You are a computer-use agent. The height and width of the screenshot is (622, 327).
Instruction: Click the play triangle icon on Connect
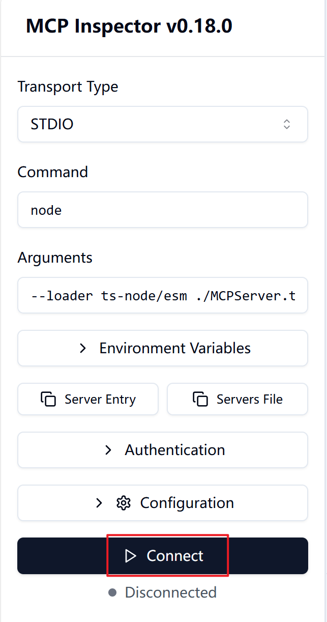(x=131, y=556)
